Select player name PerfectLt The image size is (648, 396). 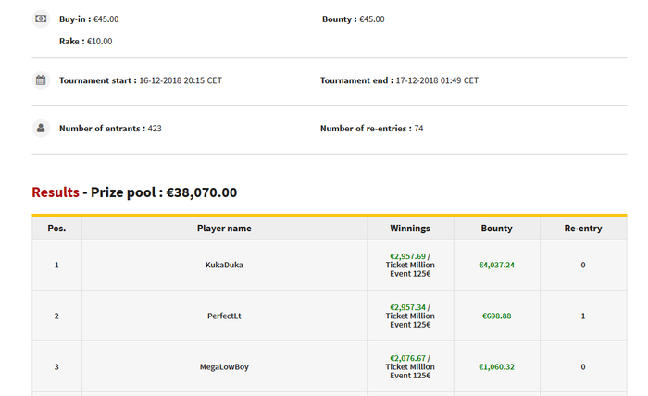point(224,316)
